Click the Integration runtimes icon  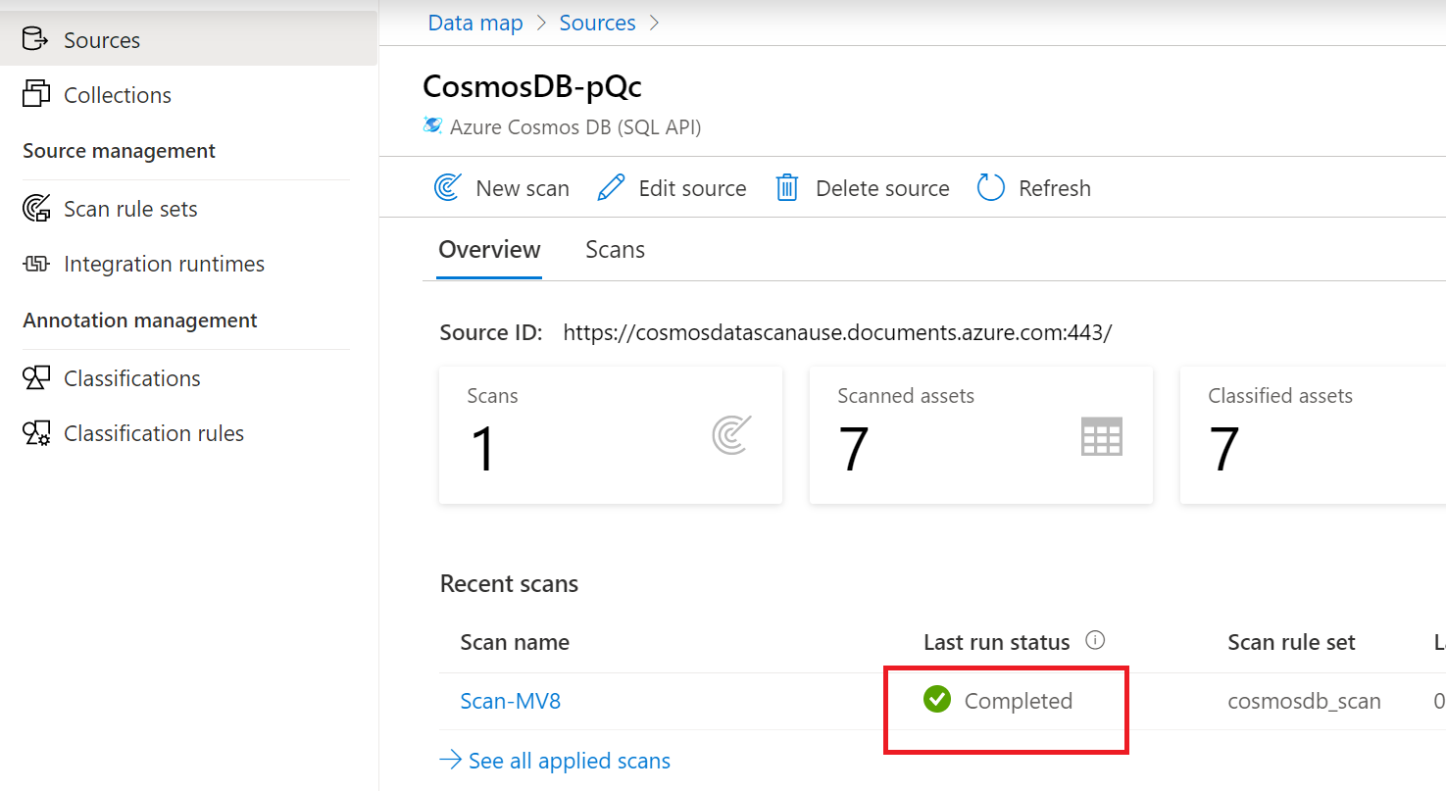36,264
